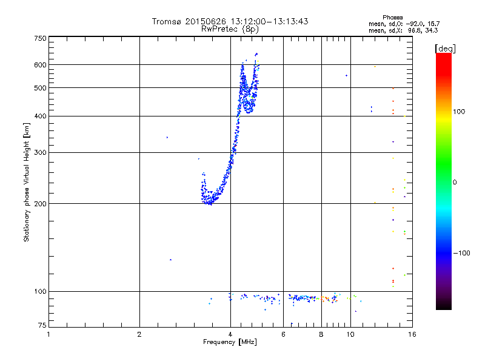Screen dimensions: 485x364
Task: Click the '750' y-axis tick label
Action: 41,38
